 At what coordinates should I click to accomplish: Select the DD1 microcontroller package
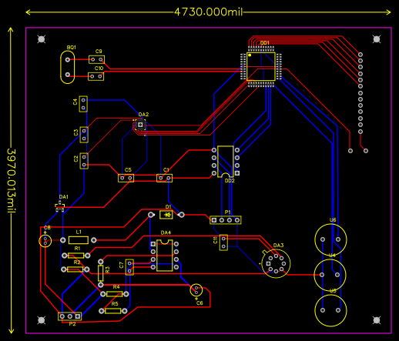[261, 67]
